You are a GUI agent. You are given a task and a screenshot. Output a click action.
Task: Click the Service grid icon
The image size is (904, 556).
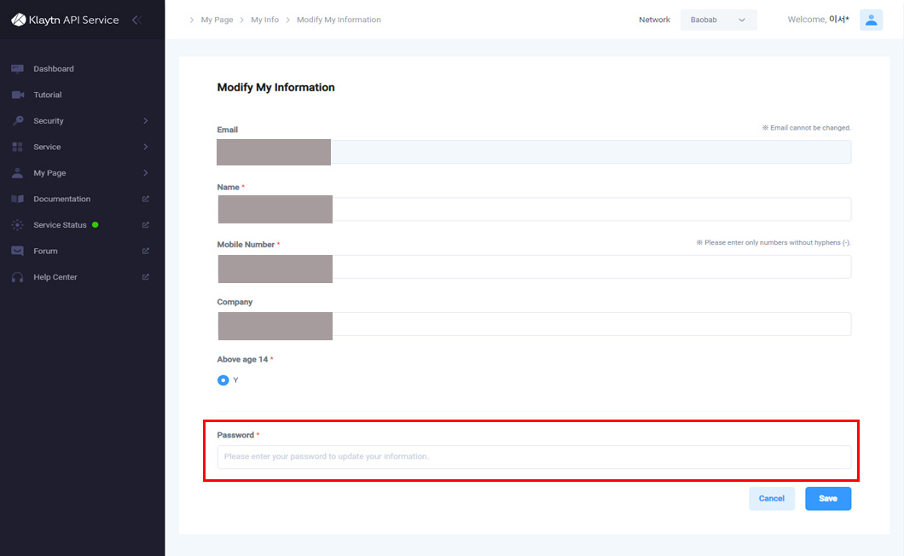(x=17, y=147)
